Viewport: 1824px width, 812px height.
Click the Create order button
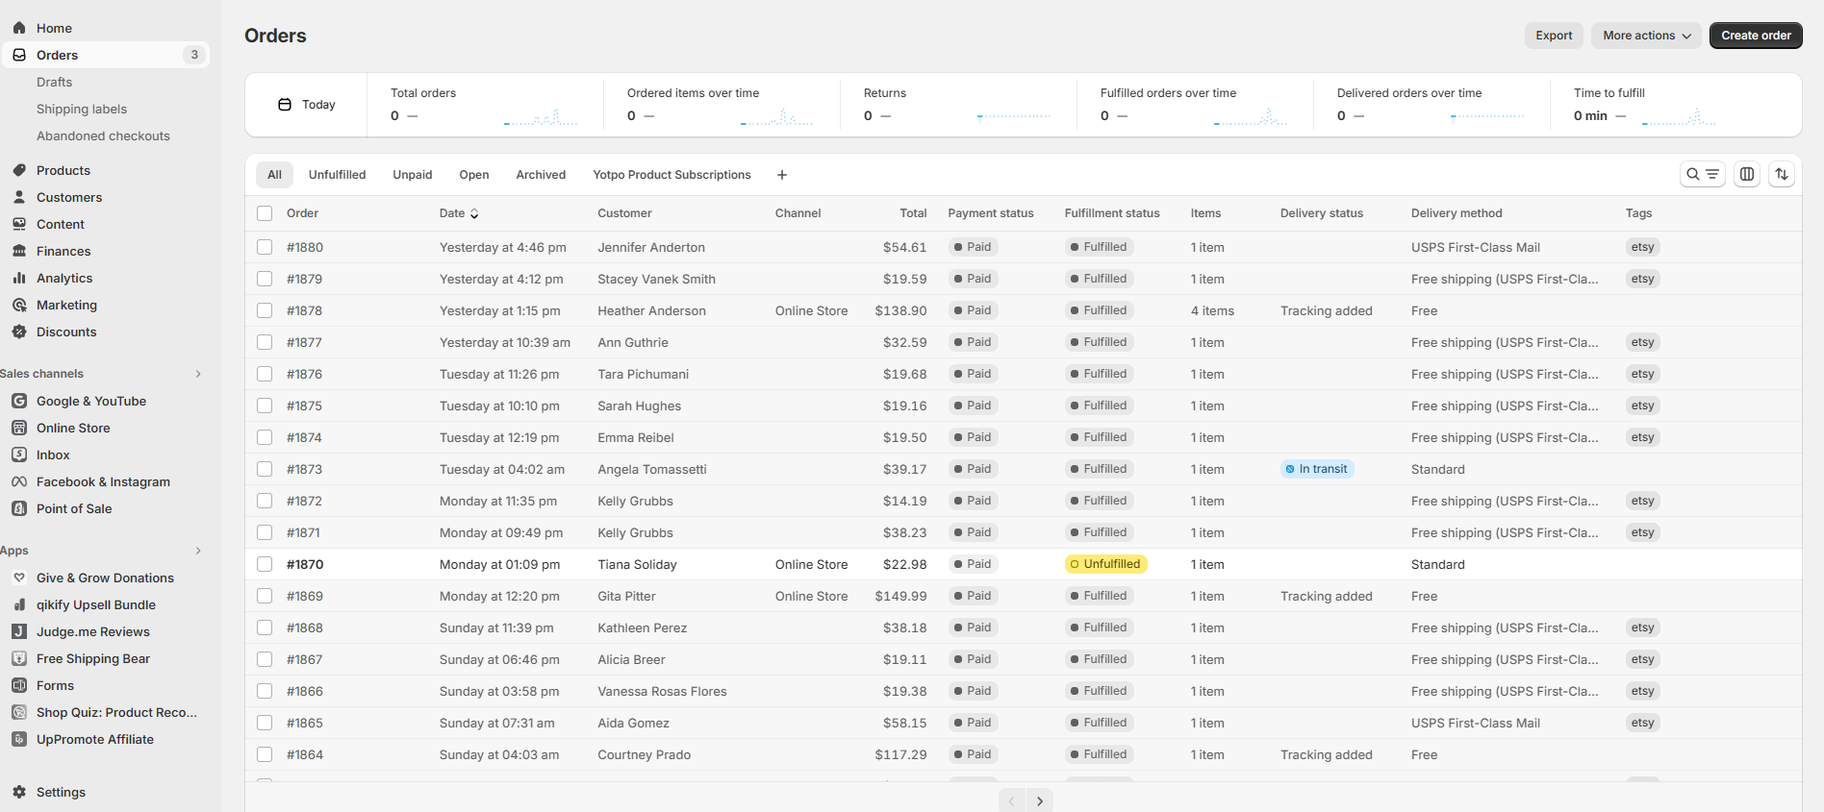(1756, 36)
